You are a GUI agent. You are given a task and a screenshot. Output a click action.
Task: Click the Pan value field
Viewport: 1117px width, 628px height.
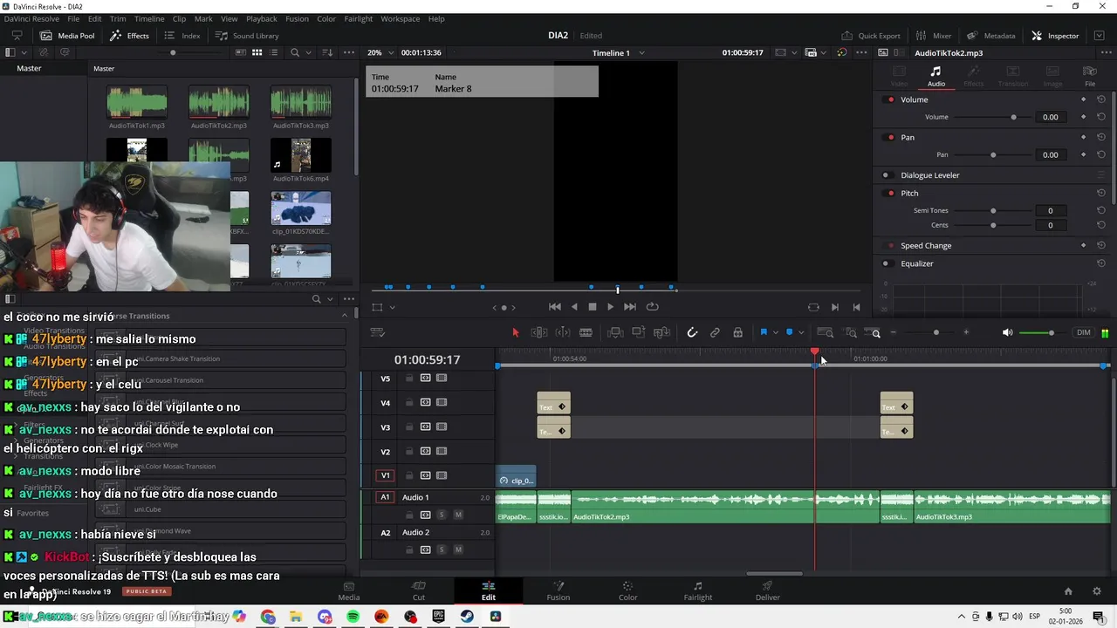[1050, 155]
